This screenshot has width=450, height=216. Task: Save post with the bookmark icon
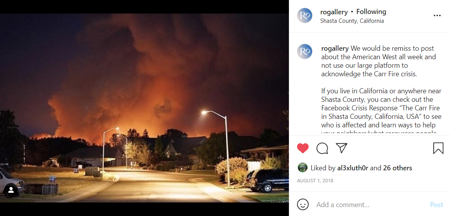[x=438, y=148]
